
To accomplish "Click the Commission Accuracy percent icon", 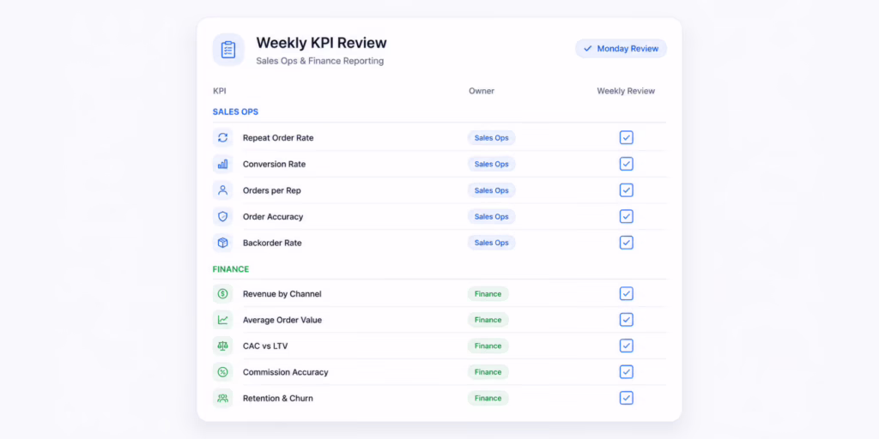I will (222, 372).
